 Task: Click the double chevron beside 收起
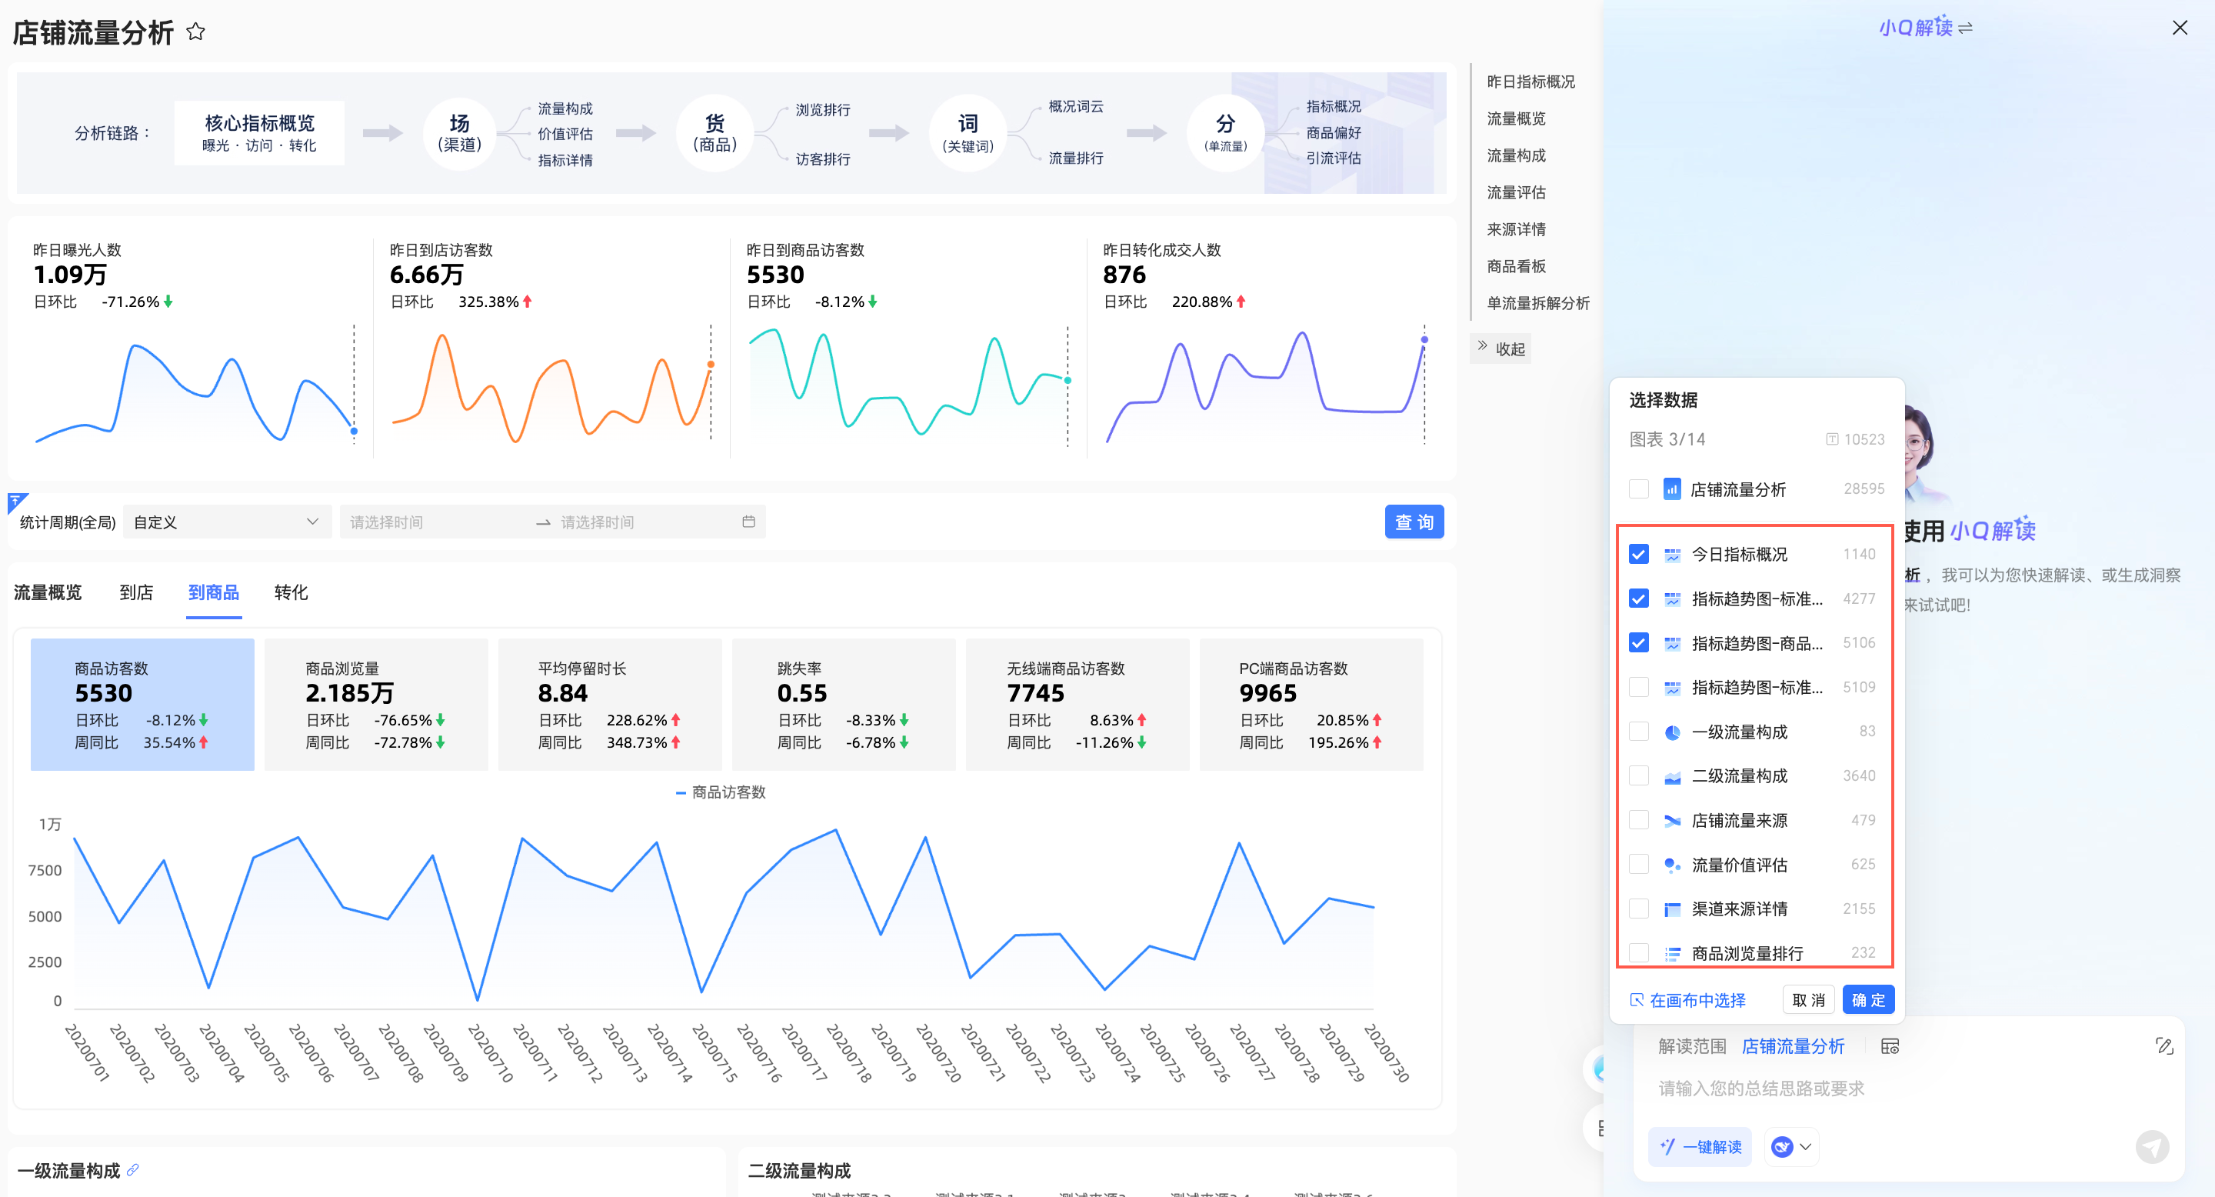click(x=1482, y=346)
